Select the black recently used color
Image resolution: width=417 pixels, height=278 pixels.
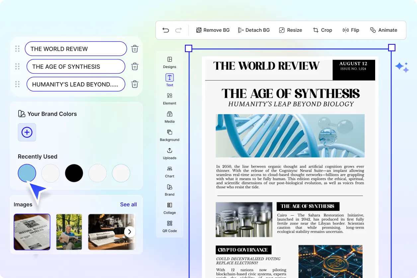coord(74,173)
